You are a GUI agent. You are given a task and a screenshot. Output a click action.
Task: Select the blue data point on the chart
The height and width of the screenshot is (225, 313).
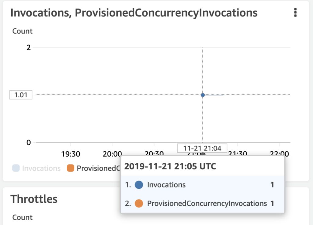coord(202,95)
